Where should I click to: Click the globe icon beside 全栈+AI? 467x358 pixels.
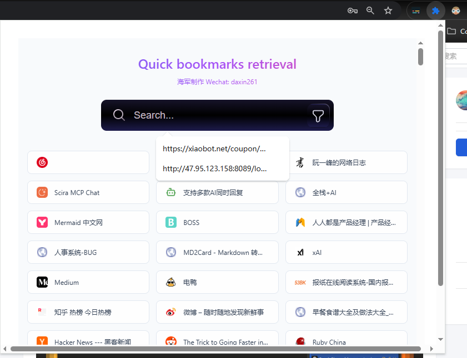(x=300, y=192)
